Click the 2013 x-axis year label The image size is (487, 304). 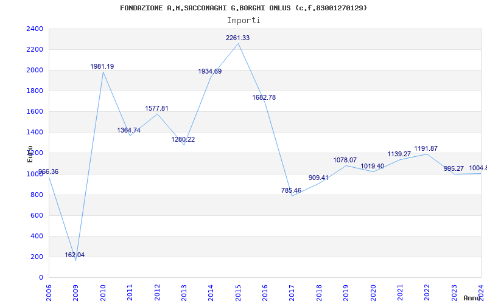coord(184,292)
